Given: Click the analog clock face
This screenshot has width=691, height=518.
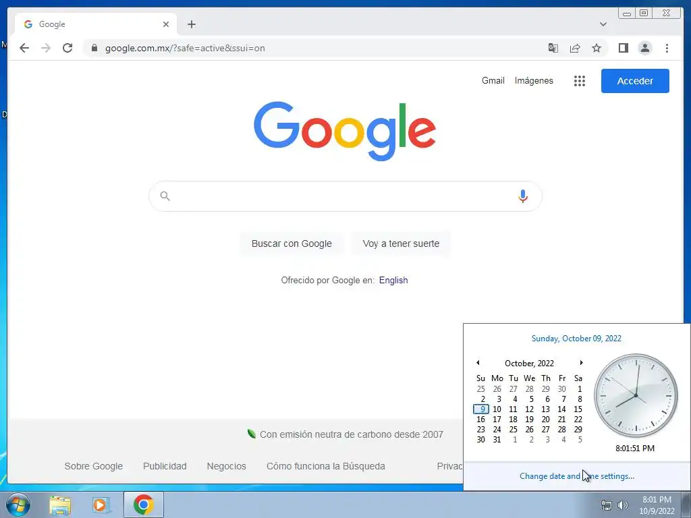Looking at the screenshot, I should pos(636,395).
